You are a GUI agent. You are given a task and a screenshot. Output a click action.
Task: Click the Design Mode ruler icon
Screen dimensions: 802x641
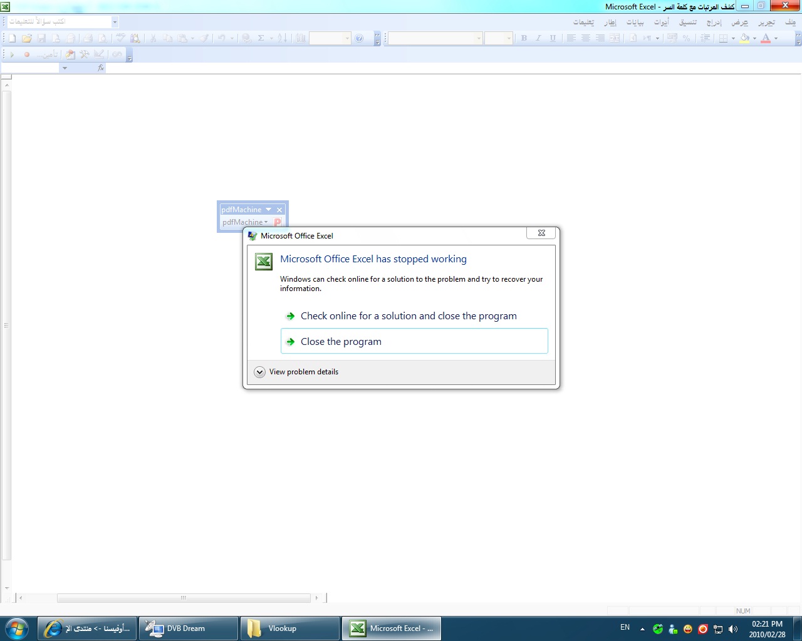tap(99, 54)
